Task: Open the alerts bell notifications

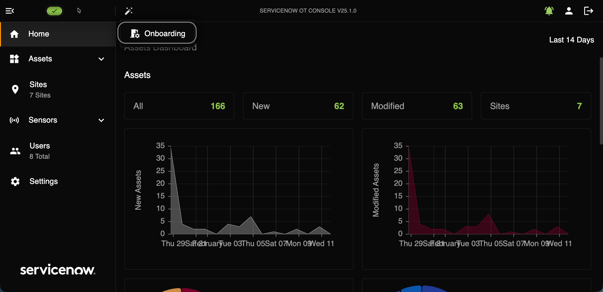Action: pos(549,11)
